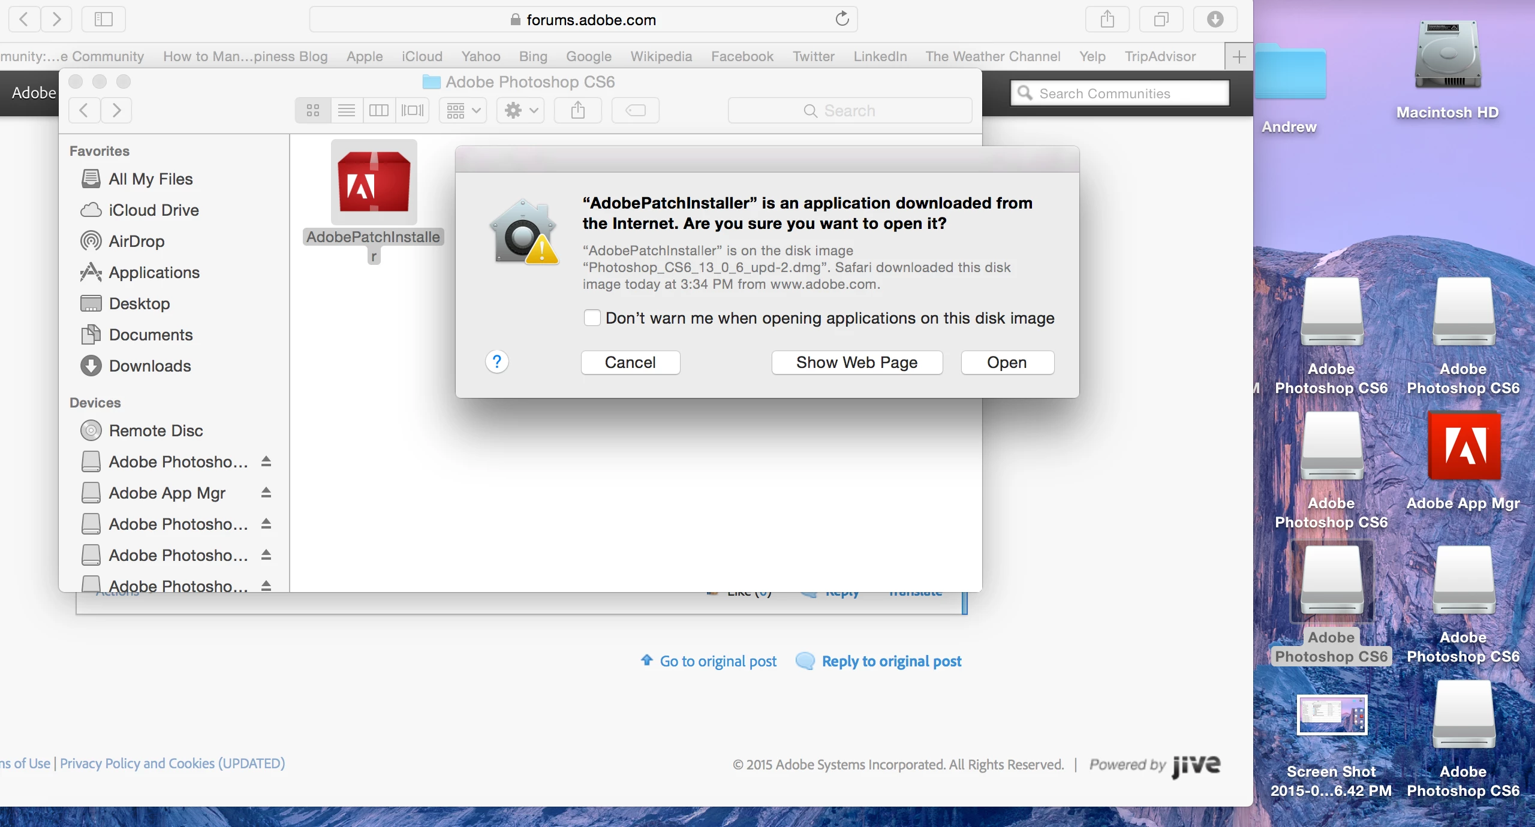Click the help question mark button
Image resolution: width=1535 pixels, height=827 pixels.
[x=496, y=362]
